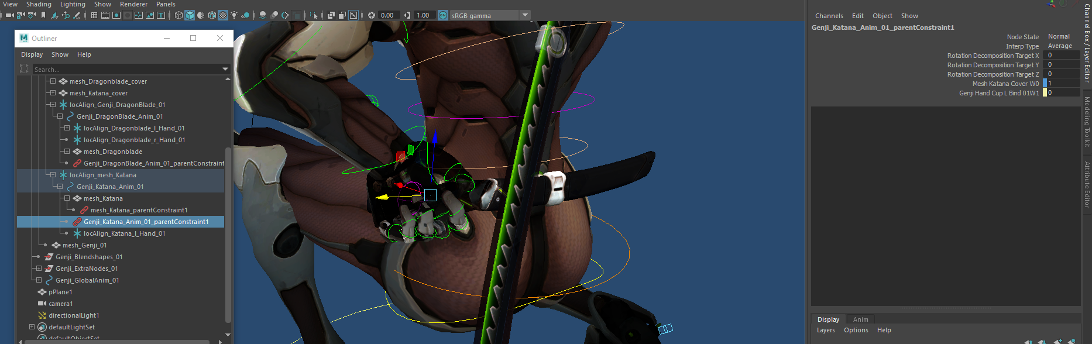The height and width of the screenshot is (344, 1092).
Task: Click the Use Default Material icon
Action: click(201, 15)
